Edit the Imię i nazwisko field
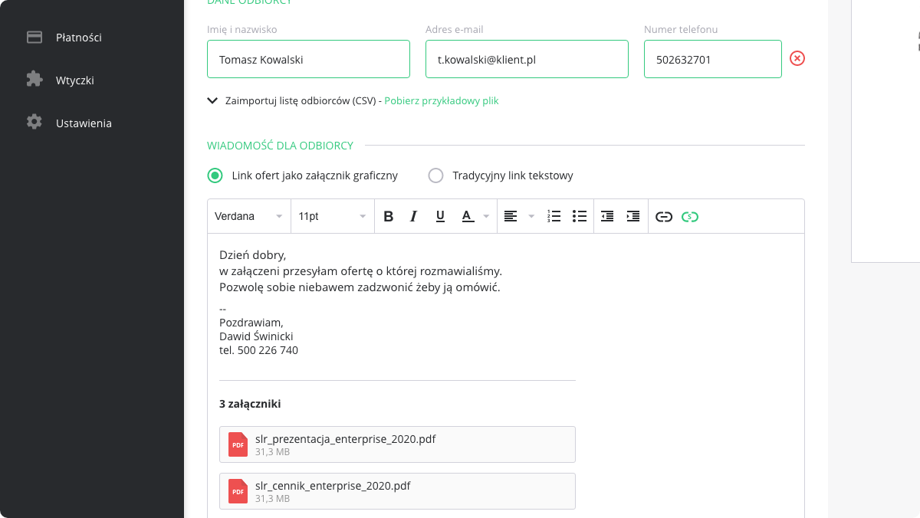The width and height of the screenshot is (920, 518). tap(308, 59)
